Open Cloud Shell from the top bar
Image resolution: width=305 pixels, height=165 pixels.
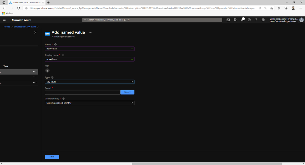click(228, 20)
